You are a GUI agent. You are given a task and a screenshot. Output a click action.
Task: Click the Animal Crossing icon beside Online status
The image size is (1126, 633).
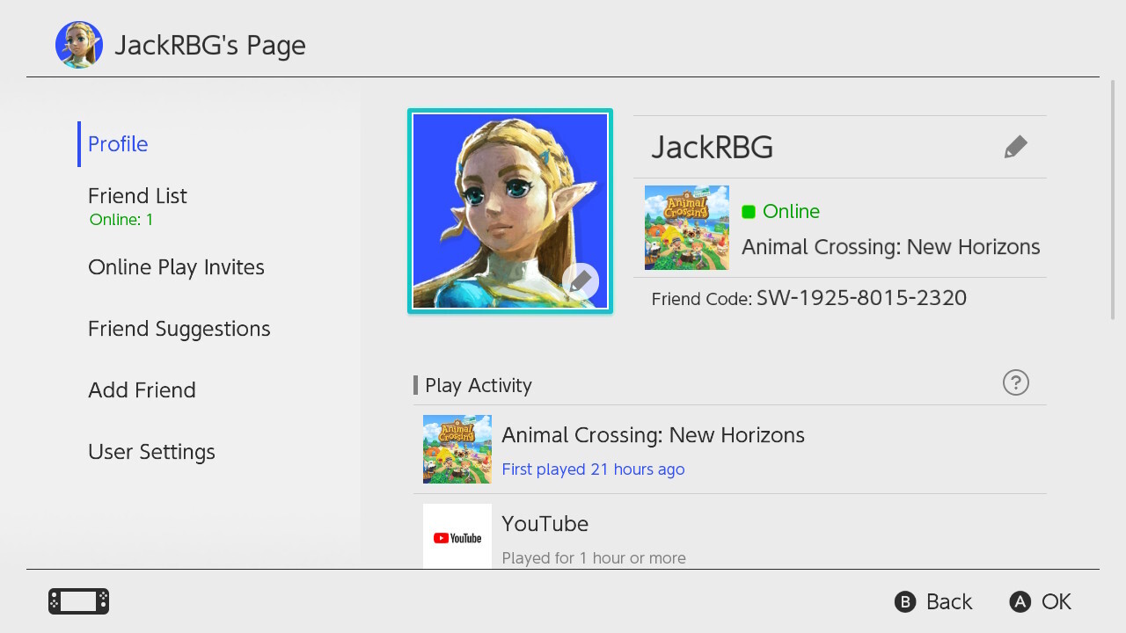click(x=686, y=227)
